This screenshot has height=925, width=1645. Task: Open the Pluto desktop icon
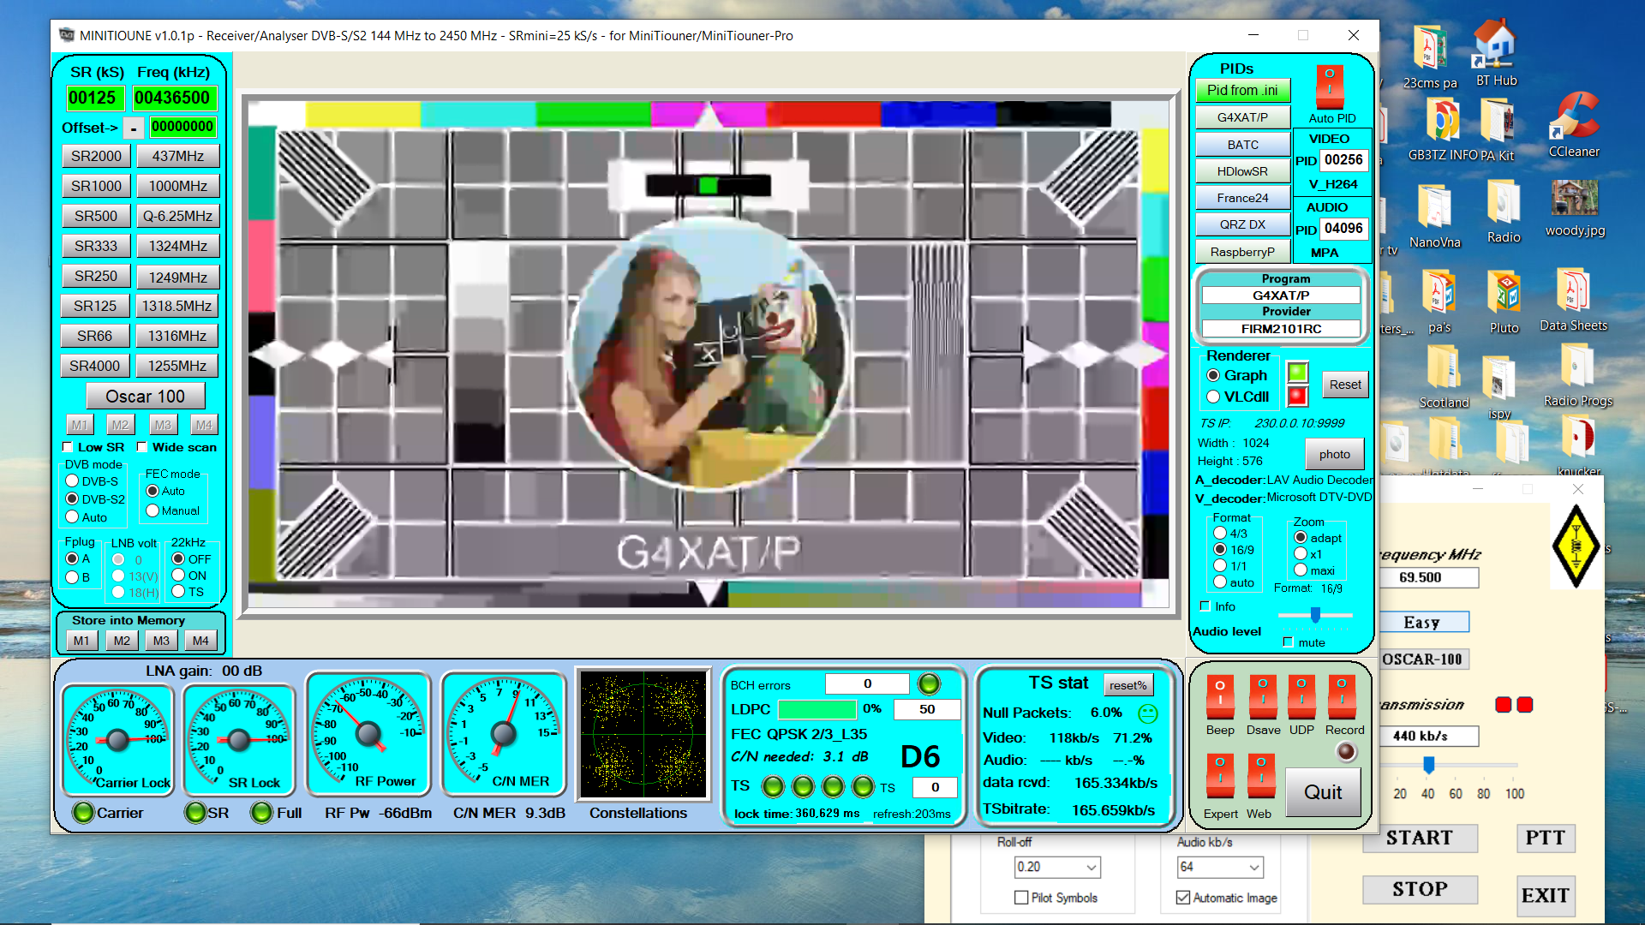pos(1504,301)
